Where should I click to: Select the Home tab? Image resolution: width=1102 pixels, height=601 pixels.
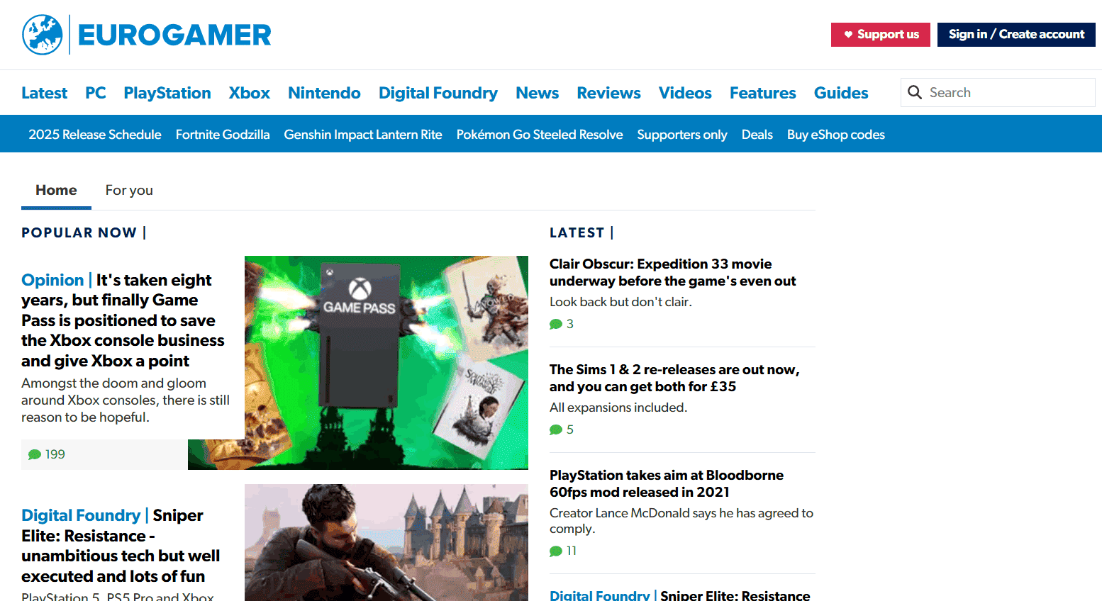(x=56, y=190)
